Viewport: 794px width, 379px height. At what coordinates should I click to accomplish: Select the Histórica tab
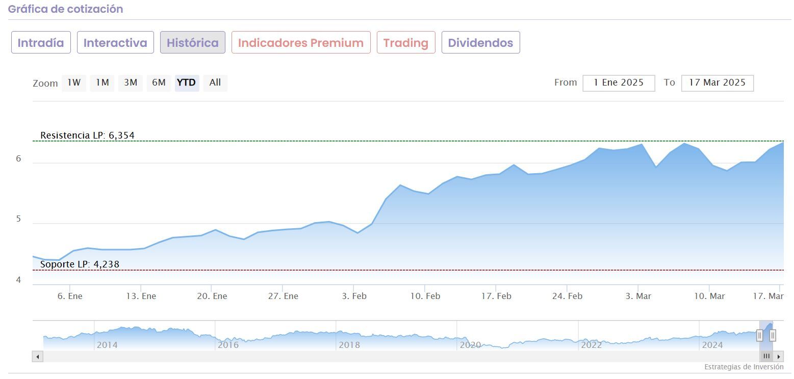click(x=192, y=43)
